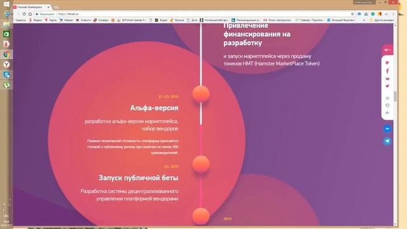Close the Hamster Marketplace tab
This screenshot has width=407, height=229.
pos(48,7)
